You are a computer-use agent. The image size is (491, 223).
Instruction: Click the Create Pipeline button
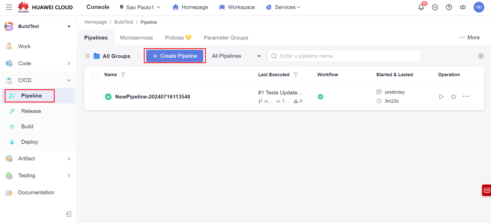point(175,56)
